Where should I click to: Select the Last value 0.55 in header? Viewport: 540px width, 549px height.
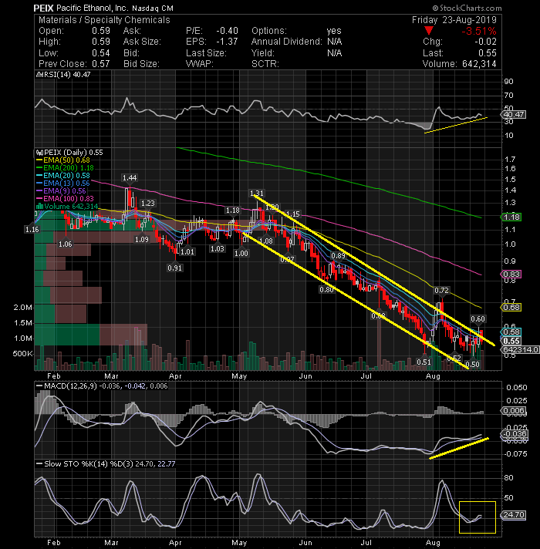[488, 53]
